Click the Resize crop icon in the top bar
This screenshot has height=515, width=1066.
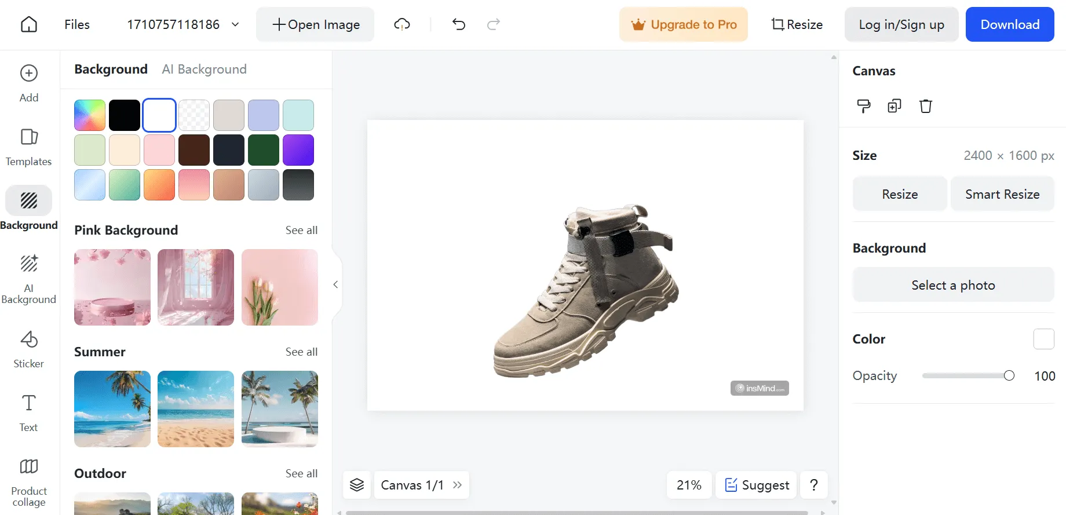(x=797, y=24)
